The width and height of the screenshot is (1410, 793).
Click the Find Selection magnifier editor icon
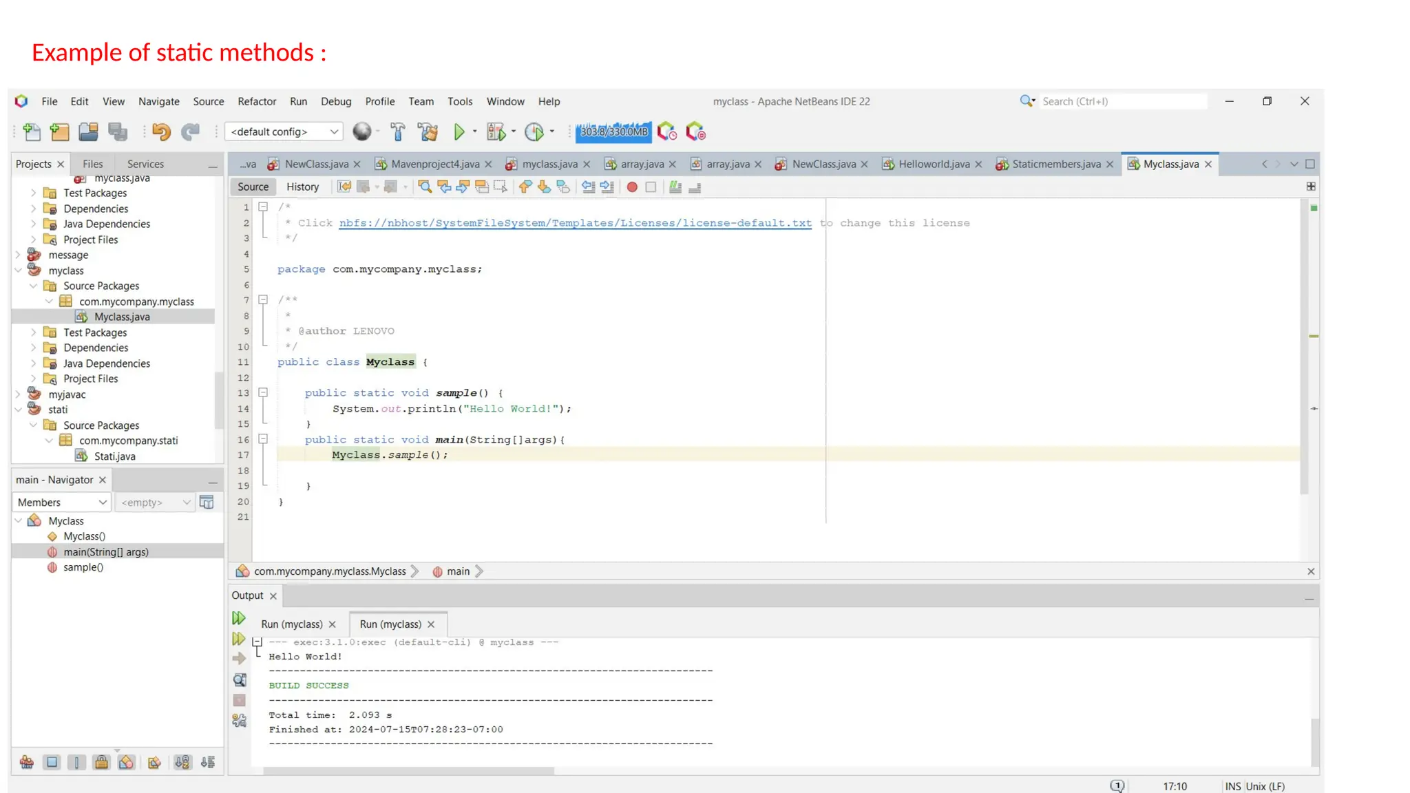(x=425, y=187)
